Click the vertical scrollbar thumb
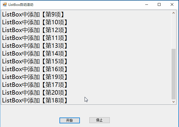Screen dimensions: 179x127 point(173,74)
